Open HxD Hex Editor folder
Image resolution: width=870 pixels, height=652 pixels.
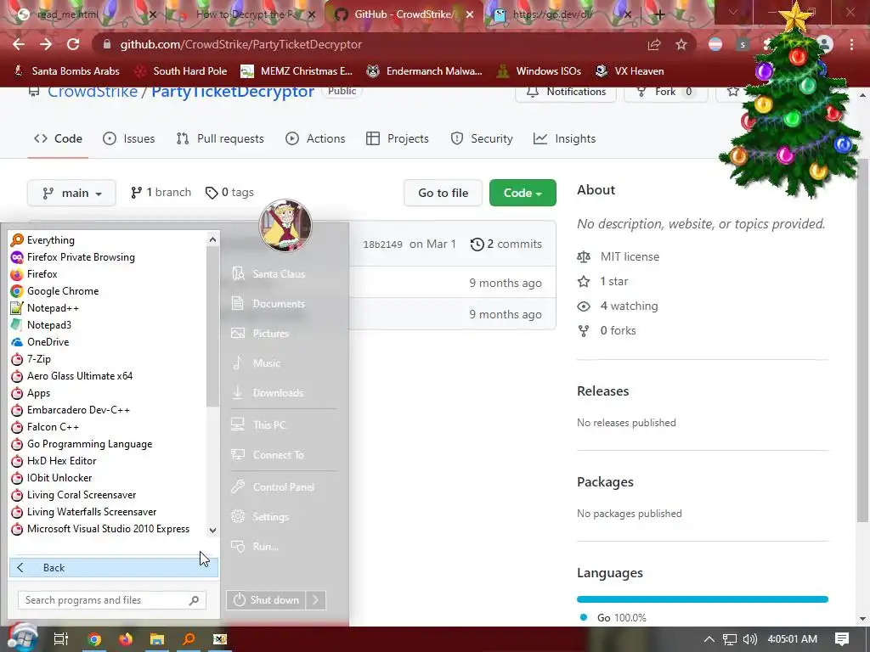[54, 461]
